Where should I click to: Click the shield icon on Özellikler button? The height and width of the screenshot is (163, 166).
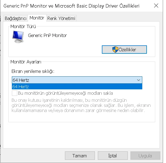click(115, 50)
